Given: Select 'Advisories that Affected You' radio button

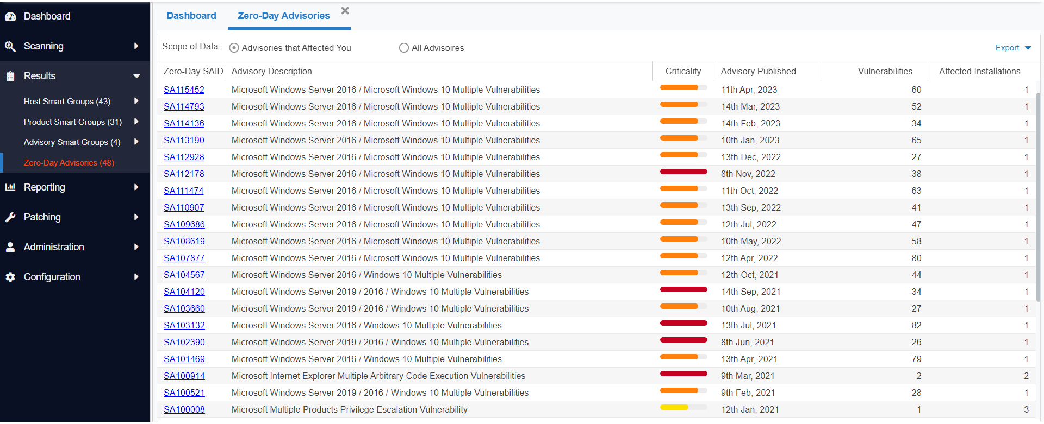Looking at the screenshot, I should pos(234,48).
